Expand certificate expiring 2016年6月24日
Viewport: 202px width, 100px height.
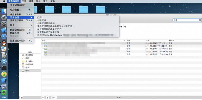pyautogui.click(x=43, y=43)
